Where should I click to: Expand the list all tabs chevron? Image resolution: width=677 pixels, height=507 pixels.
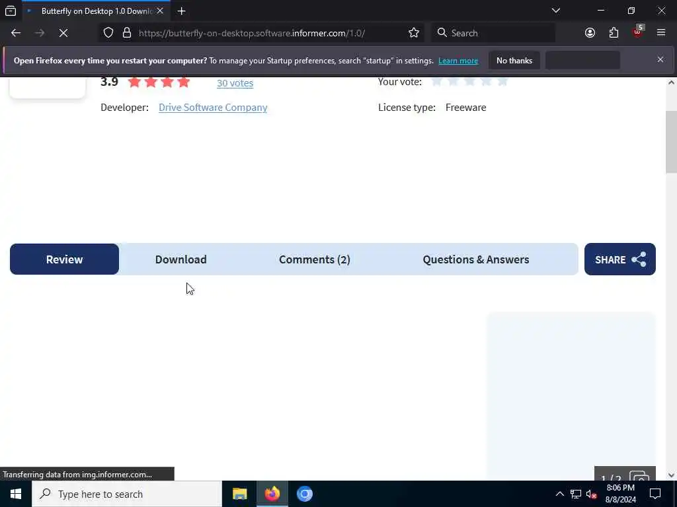pos(555,11)
